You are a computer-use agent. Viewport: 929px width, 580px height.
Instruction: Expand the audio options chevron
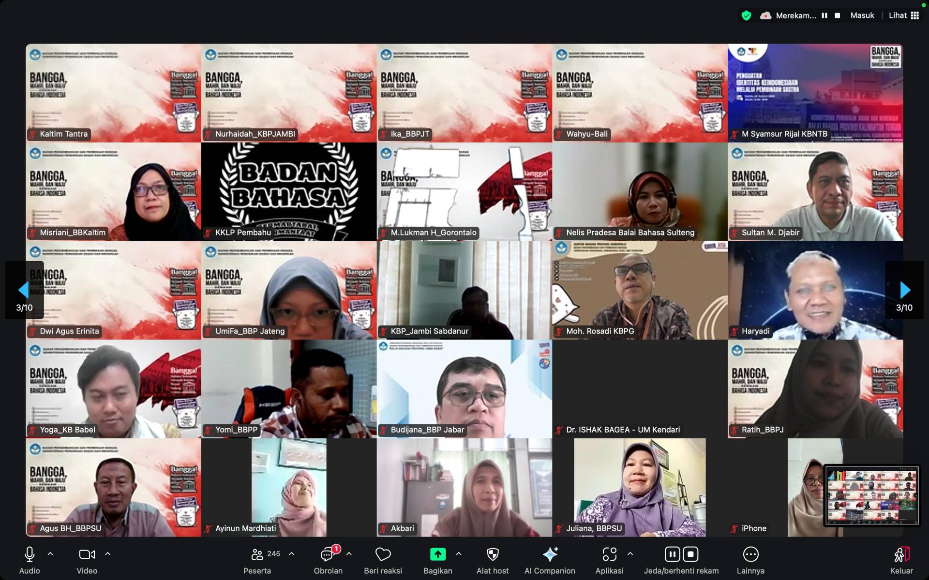click(x=50, y=554)
